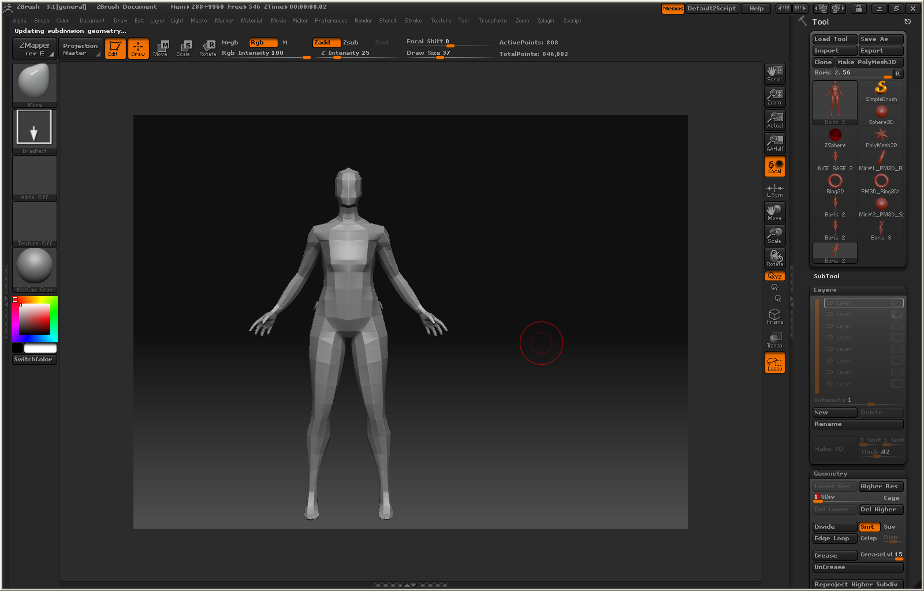The image size is (924, 591).
Task: Open the Transform menu
Action: coord(492,21)
